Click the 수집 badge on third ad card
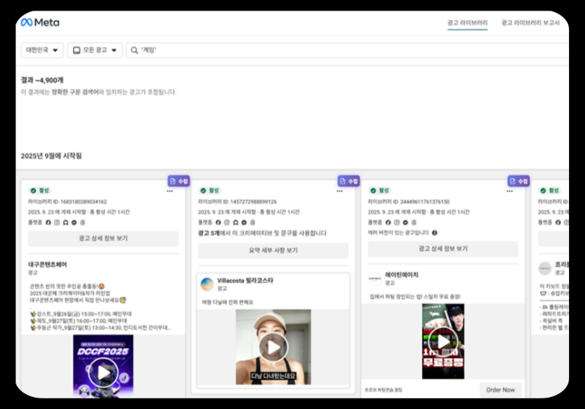Viewport: 585px width, 409px height. [x=519, y=181]
